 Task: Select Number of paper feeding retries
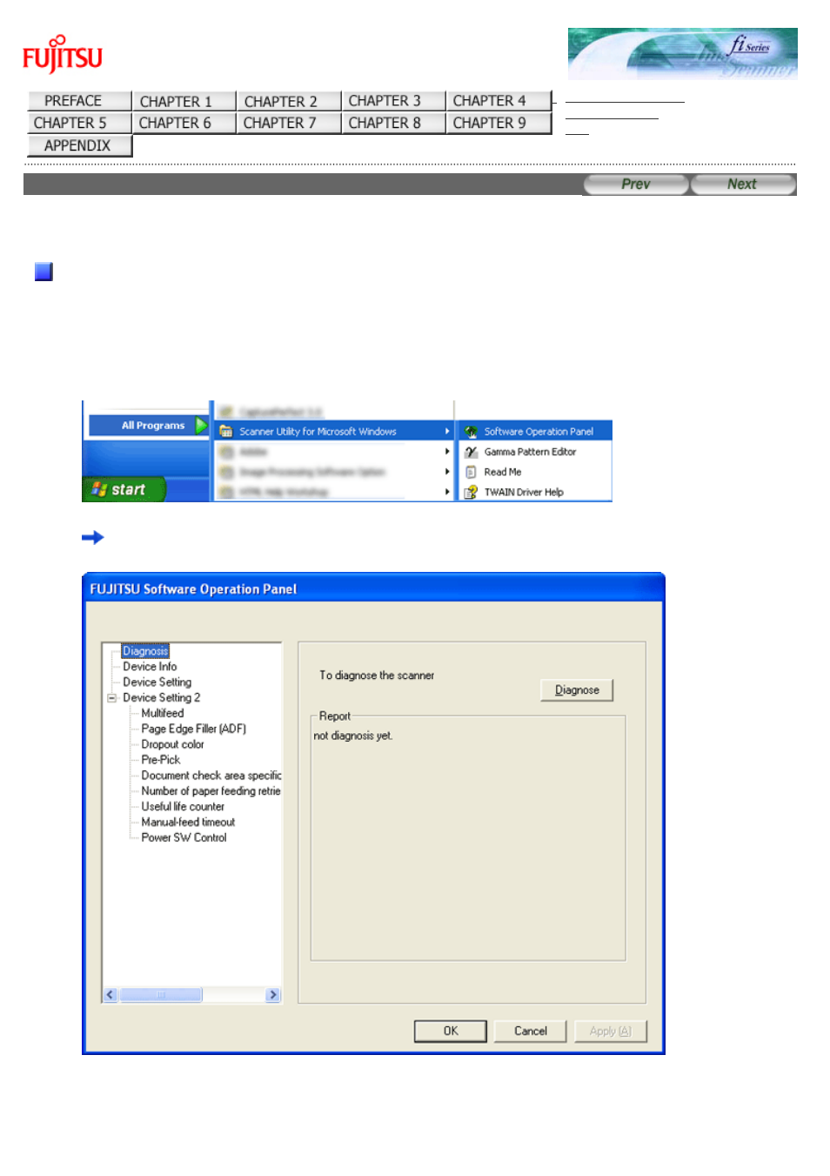click(211, 791)
